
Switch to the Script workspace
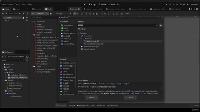92,4
